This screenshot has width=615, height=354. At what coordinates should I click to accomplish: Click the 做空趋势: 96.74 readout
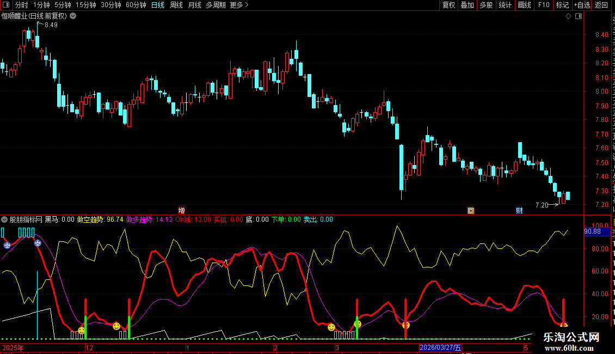coord(100,219)
